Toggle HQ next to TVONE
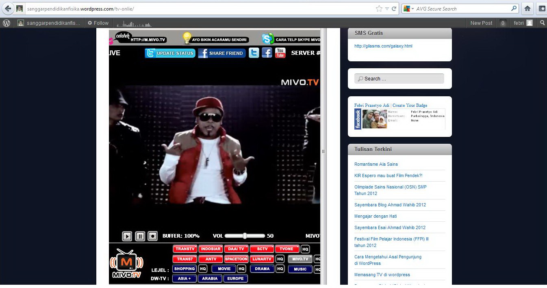The width and height of the screenshot is (547, 288). click(x=305, y=249)
